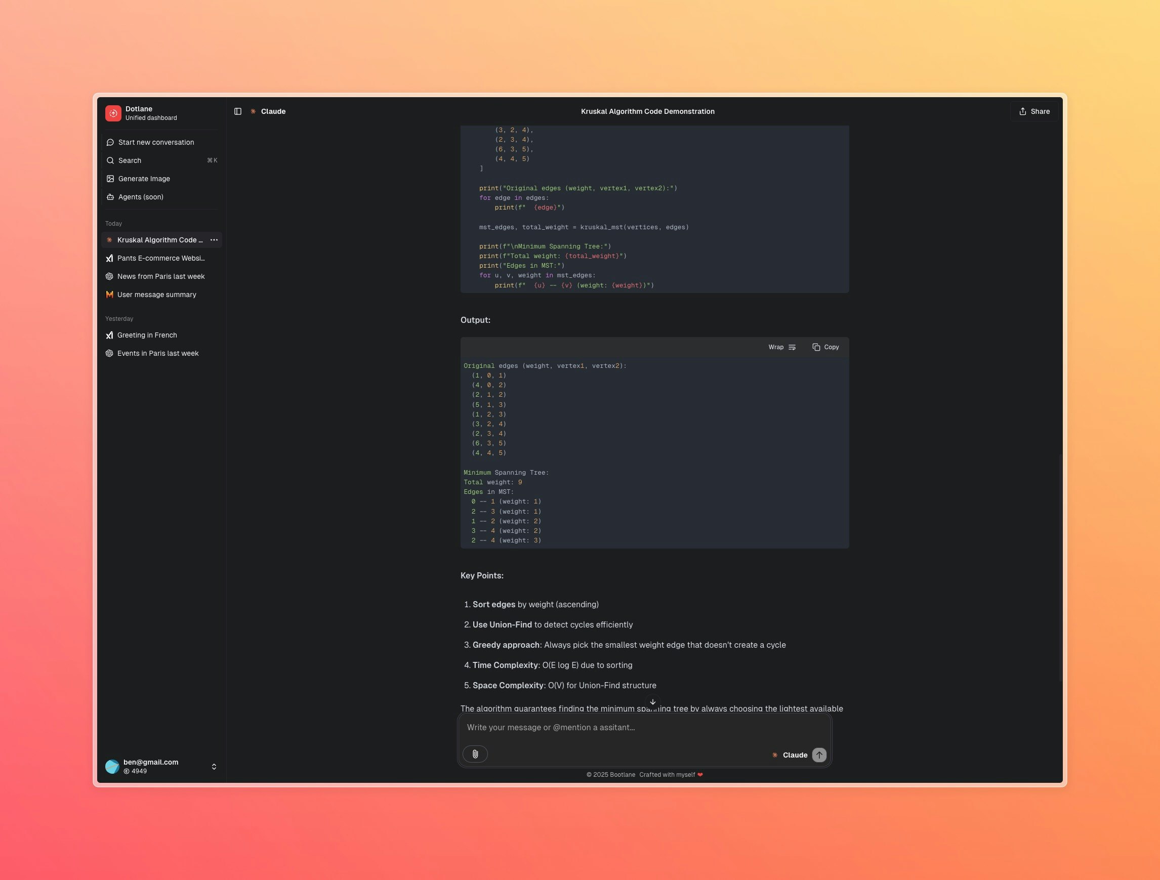This screenshot has width=1160, height=880.
Task: Copy the output code block
Action: tap(825, 347)
